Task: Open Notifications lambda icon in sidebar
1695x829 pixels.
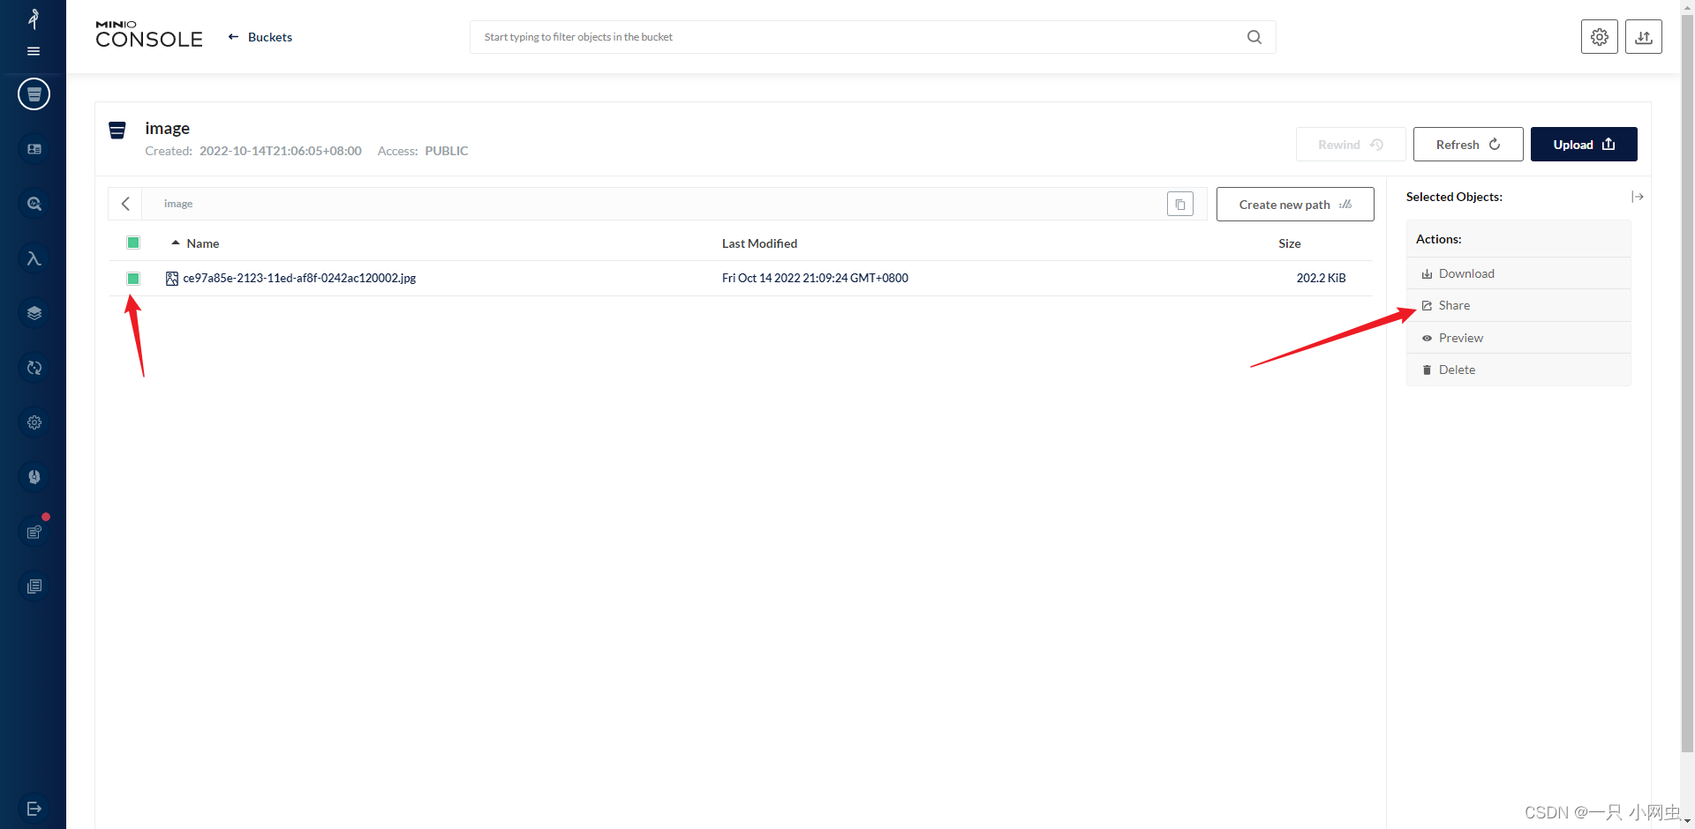Action: [34, 258]
